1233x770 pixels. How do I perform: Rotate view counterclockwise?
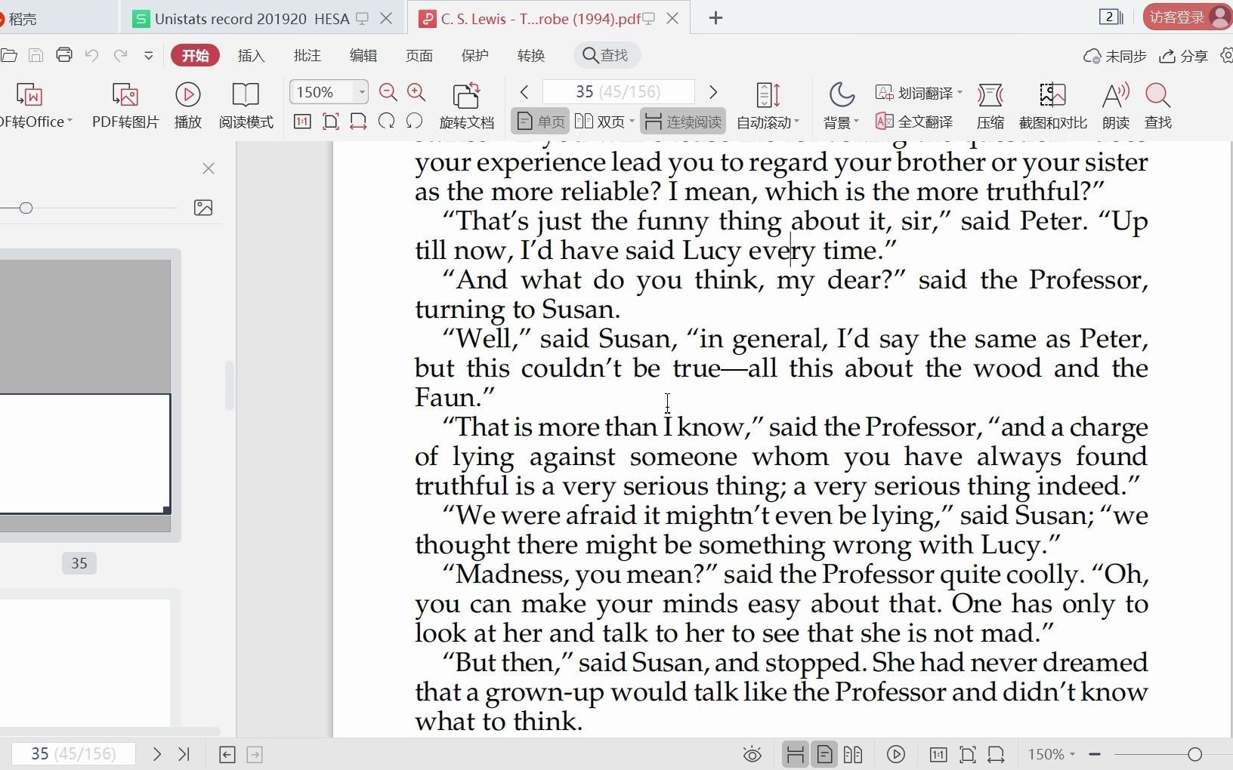(x=414, y=121)
